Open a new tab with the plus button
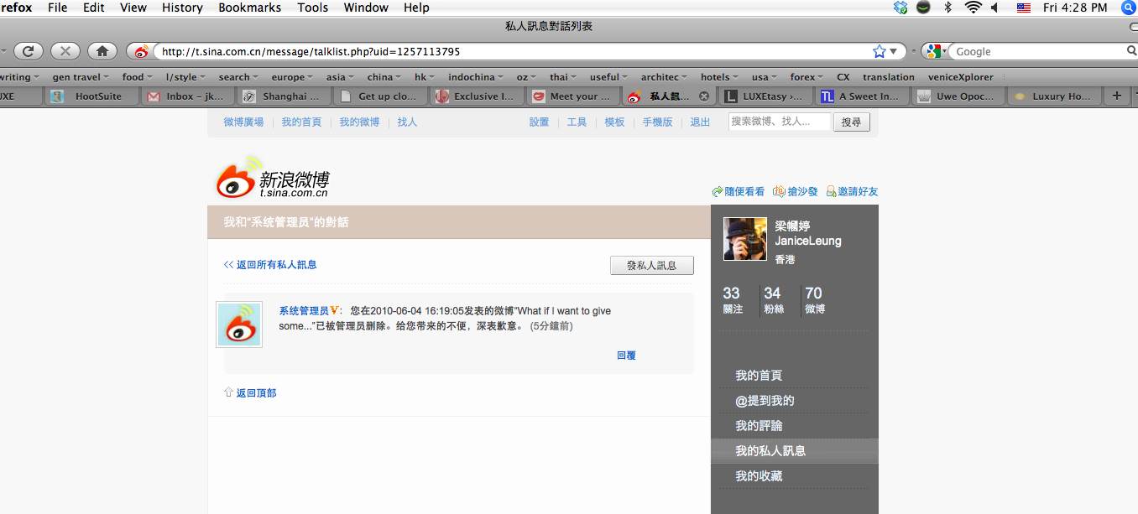 (x=1116, y=96)
